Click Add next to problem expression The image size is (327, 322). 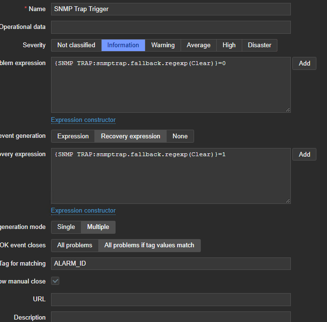304,64
